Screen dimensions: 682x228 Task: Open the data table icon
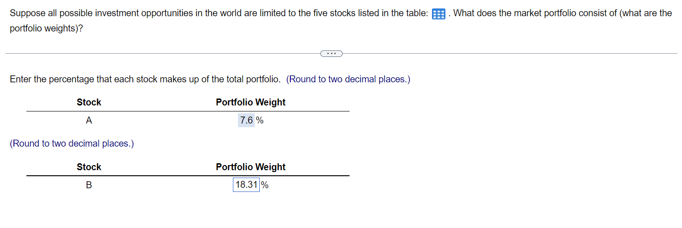point(438,14)
